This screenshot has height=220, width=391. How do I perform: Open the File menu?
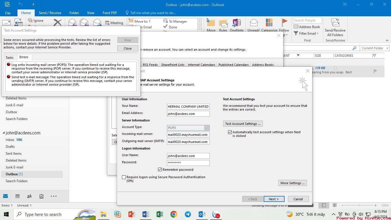click(8, 13)
